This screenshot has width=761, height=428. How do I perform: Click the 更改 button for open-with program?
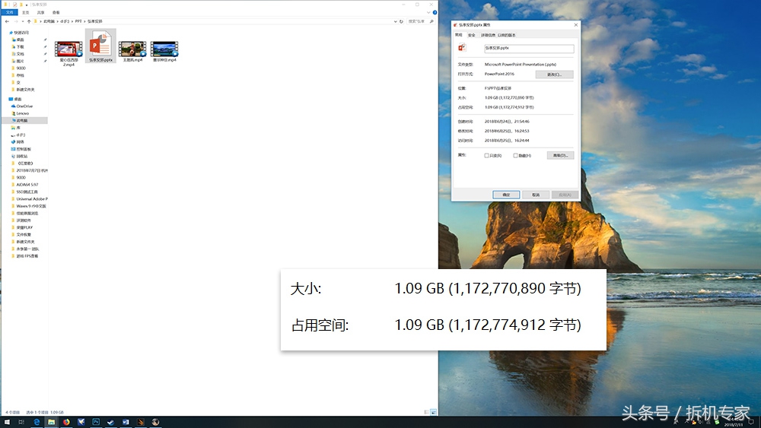coord(554,75)
